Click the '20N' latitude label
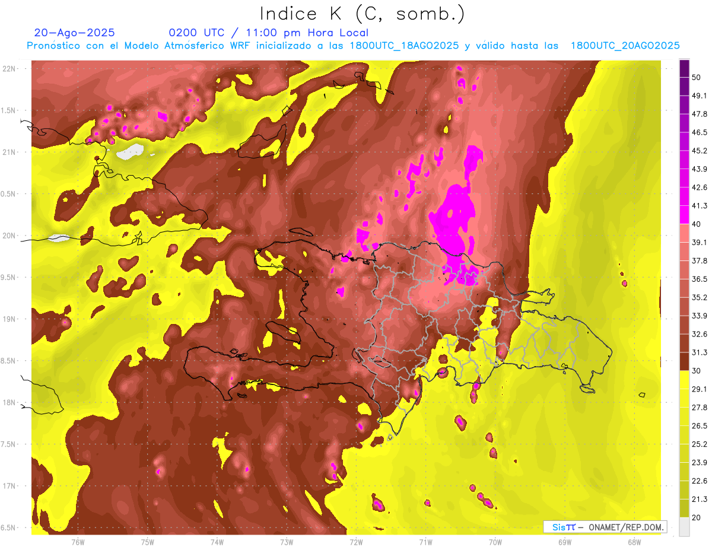The height and width of the screenshot is (550, 712). [10, 236]
